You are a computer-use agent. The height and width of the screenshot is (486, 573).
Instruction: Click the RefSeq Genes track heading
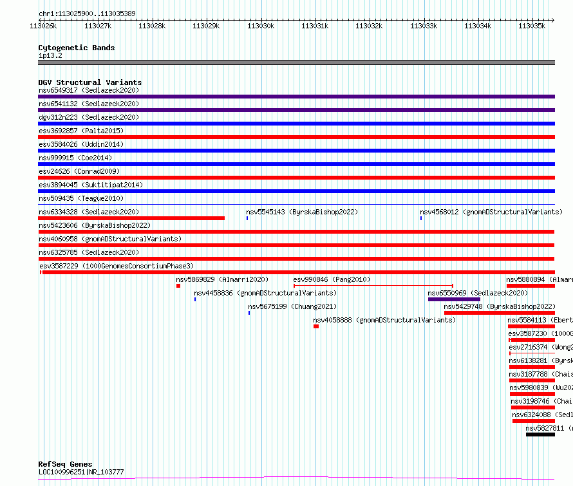tap(65, 465)
